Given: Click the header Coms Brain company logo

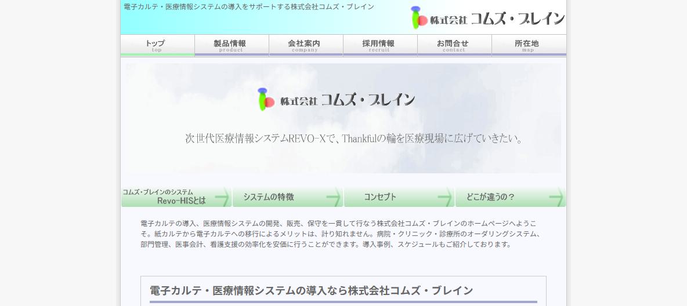Looking at the screenshot, I should (x=487, y=18).
